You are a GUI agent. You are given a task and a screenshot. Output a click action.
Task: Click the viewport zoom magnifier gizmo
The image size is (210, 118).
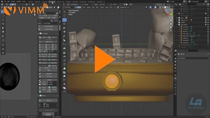(x=171, y=20)
